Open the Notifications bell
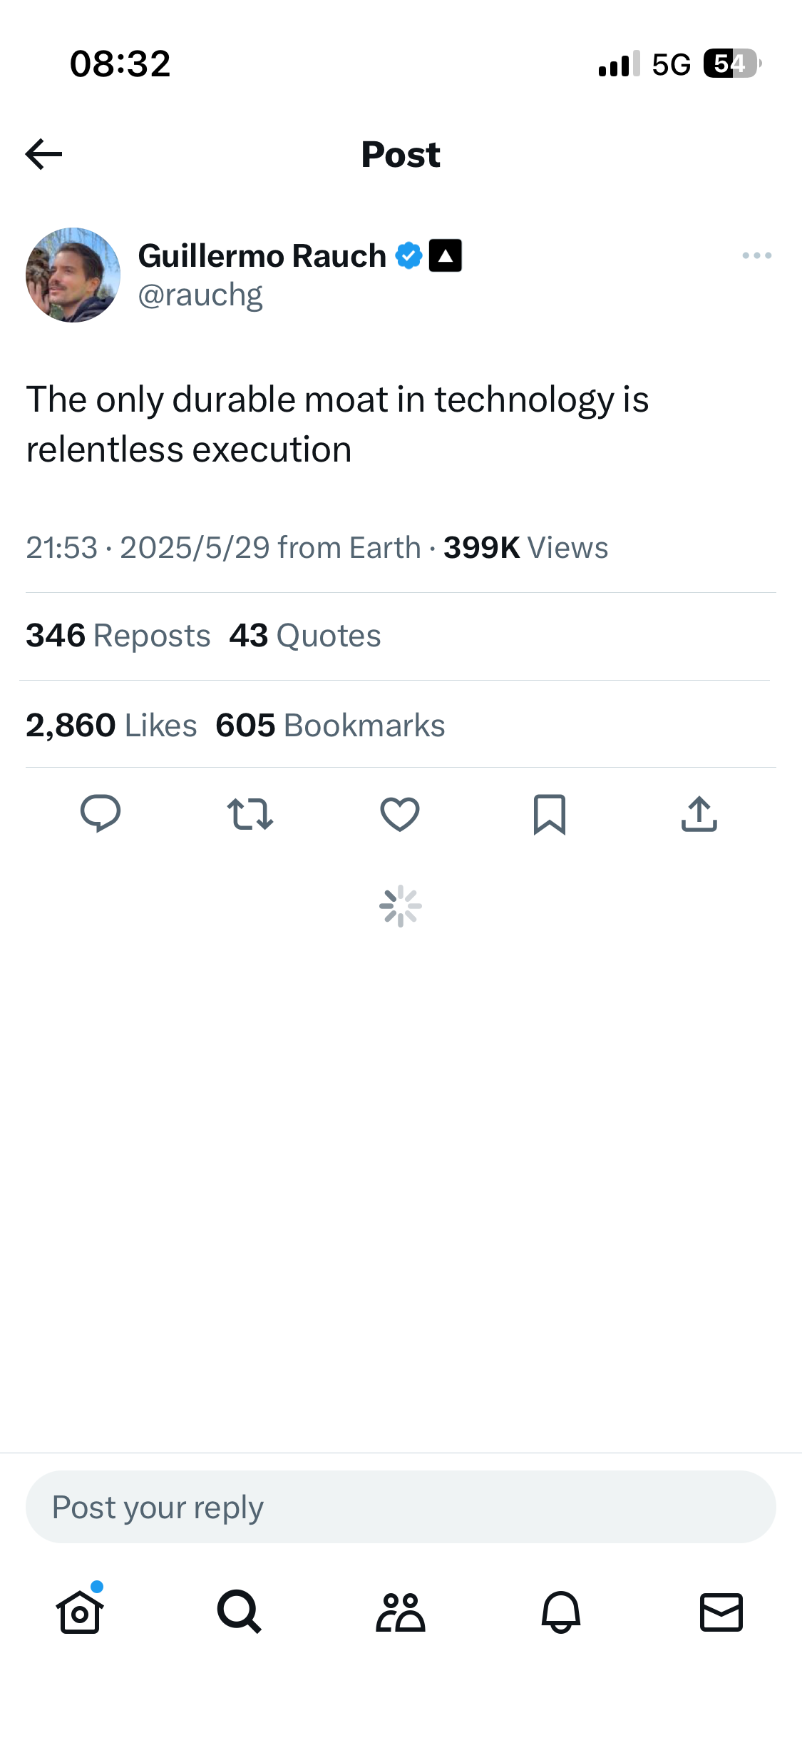 point(561,1612)
